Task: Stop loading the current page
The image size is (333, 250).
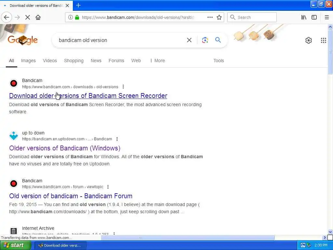Action: (28, 18)
